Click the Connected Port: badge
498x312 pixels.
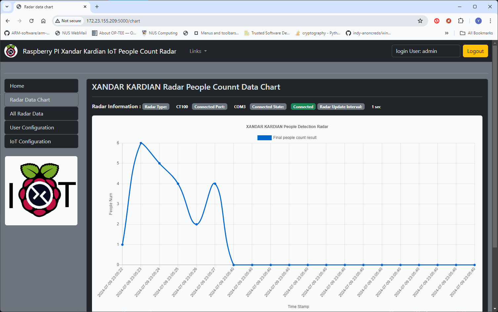tap(209, 107)
